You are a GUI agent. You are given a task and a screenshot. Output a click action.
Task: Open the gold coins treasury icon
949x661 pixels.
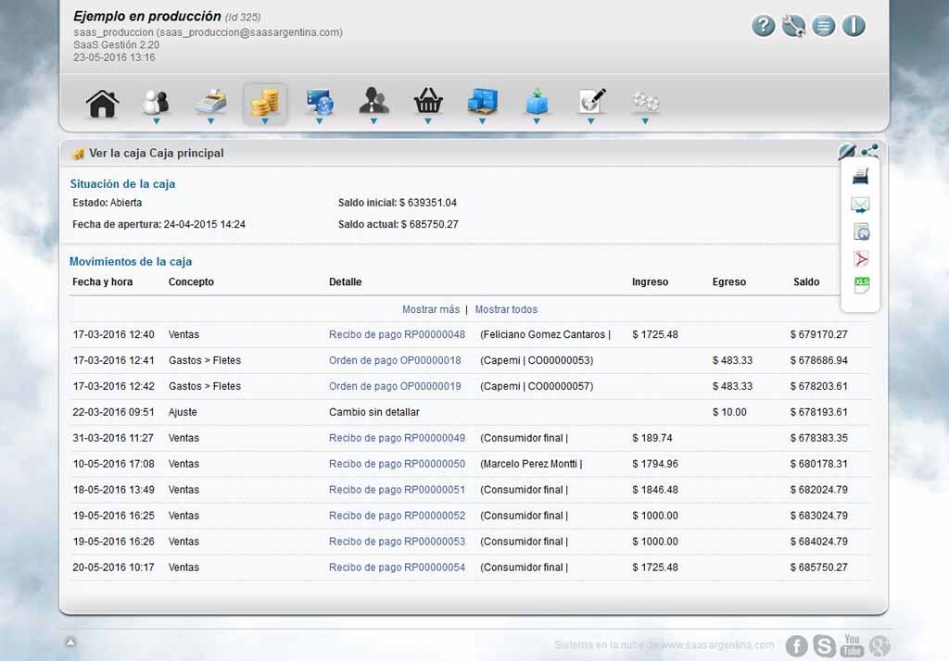[x=265, y=102]
